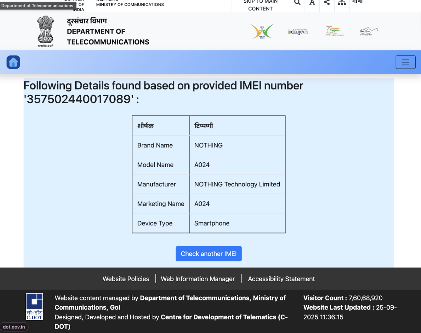This screenshot has height=333, width=421.
Task: Open the Website Policies link
Action: [x=126, y=279]
